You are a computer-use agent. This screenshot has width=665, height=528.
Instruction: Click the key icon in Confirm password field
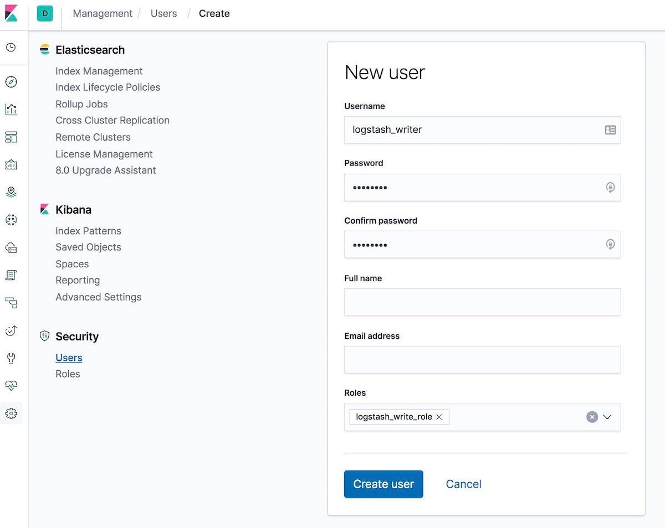coord(610,245)
